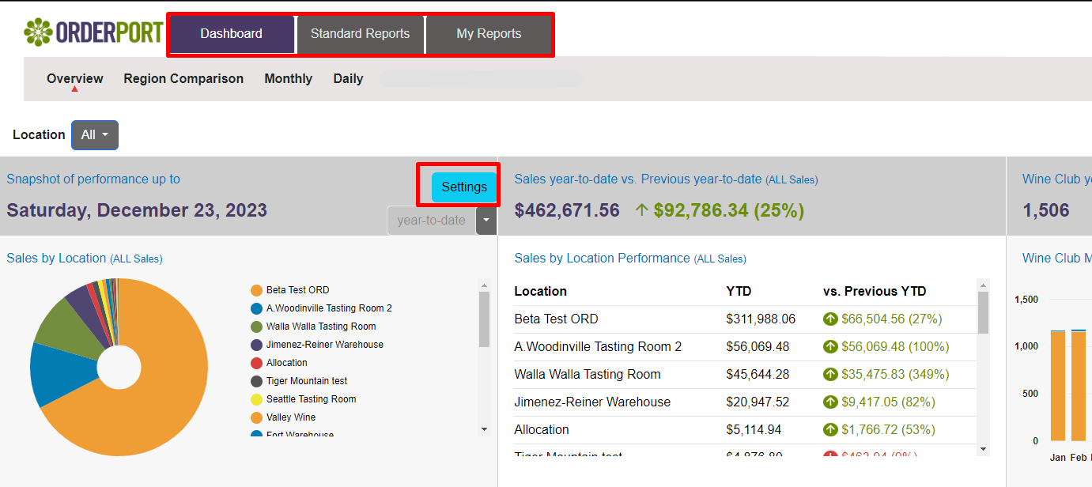Click the Beta Test ORD up-arrow icon
This screenshot has height=487, width=1092.
pyautogui.click(x=830, y=319)
